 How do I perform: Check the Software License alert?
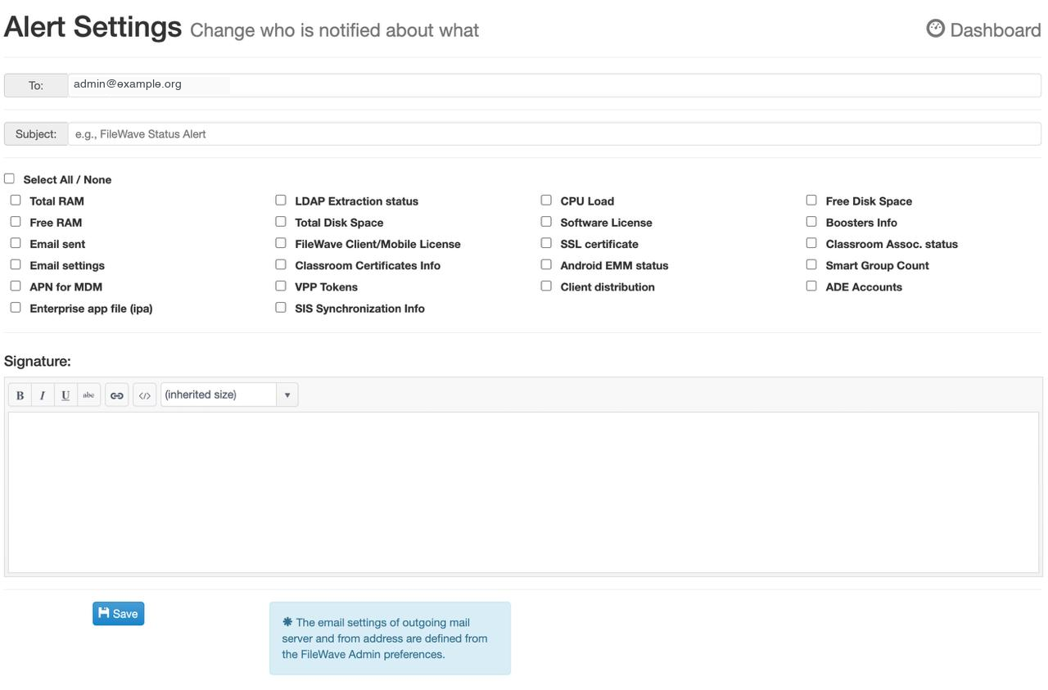(546, 221)
